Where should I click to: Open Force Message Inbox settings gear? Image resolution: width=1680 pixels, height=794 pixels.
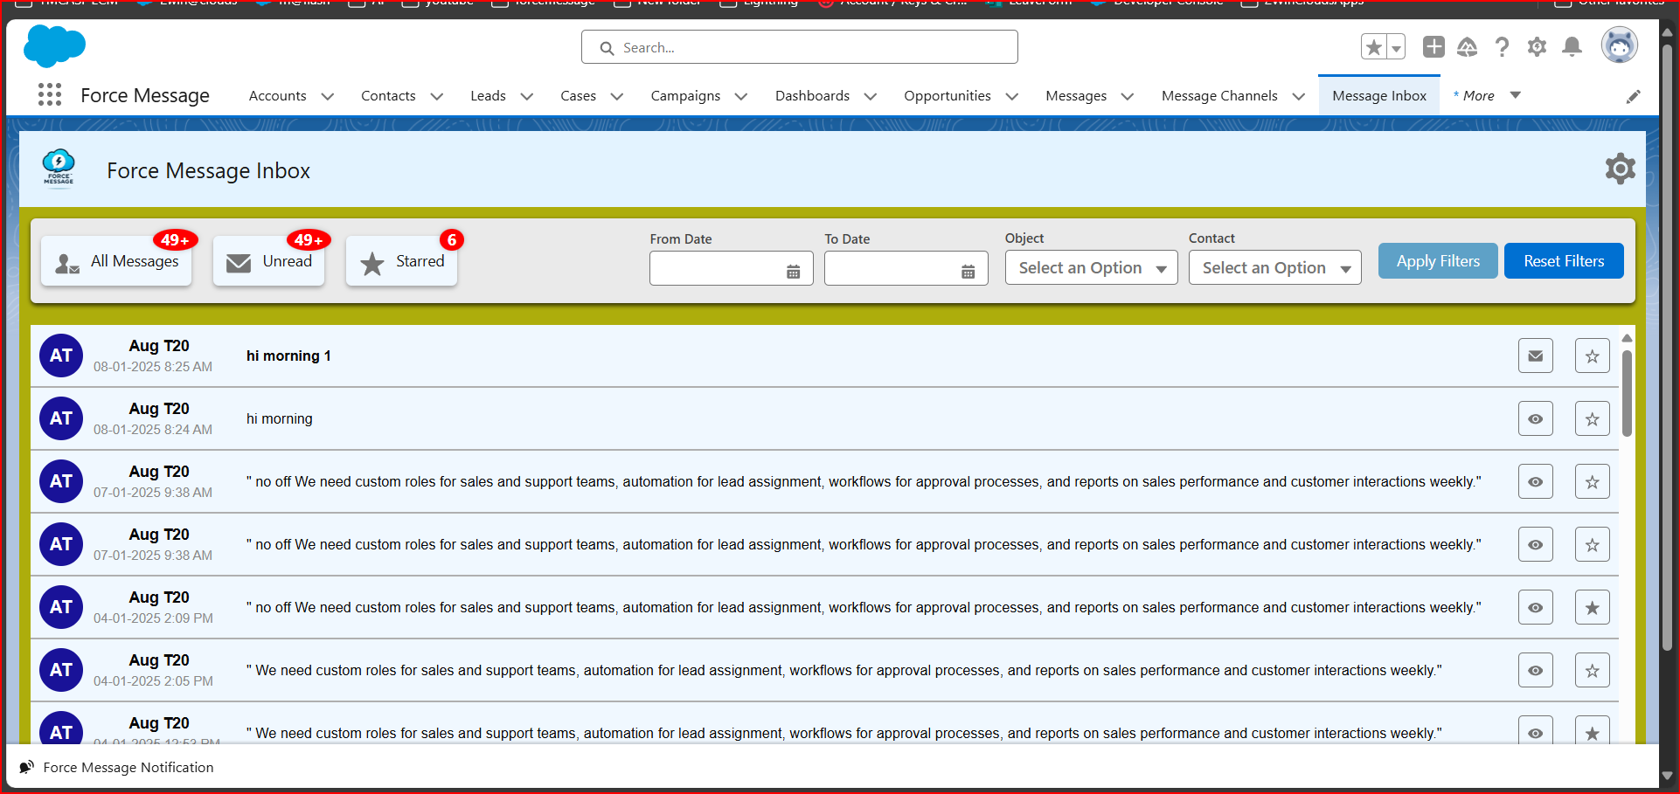[1620, 169]
